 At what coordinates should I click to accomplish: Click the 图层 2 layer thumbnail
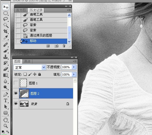click(x=24, y=93)
